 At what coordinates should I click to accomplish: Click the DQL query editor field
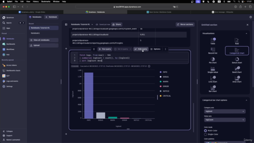pos(130,58)
